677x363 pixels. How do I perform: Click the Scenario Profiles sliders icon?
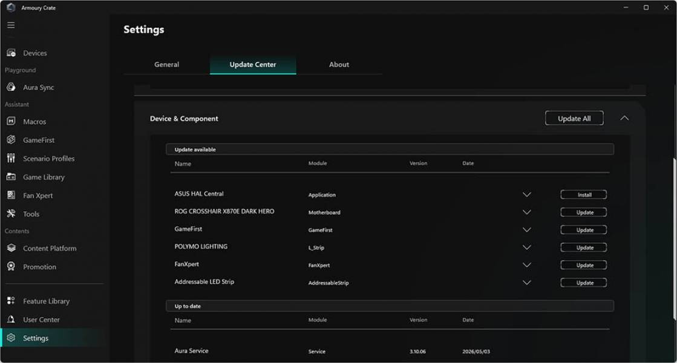coord(11,158)
